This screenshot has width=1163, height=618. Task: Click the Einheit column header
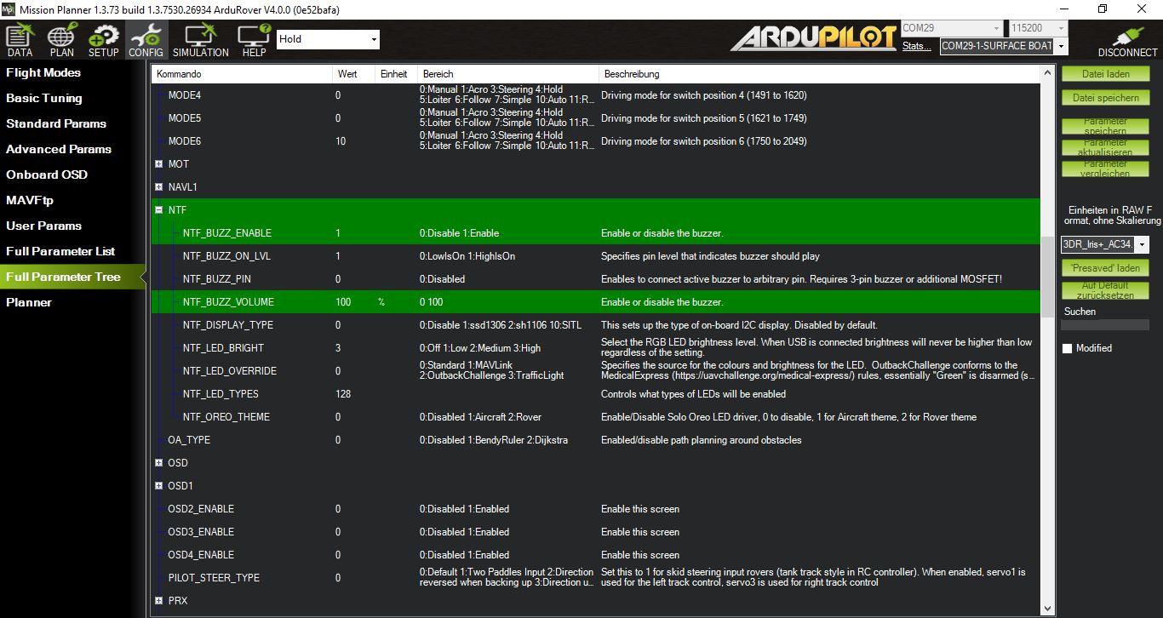click(x=397, y=74)
